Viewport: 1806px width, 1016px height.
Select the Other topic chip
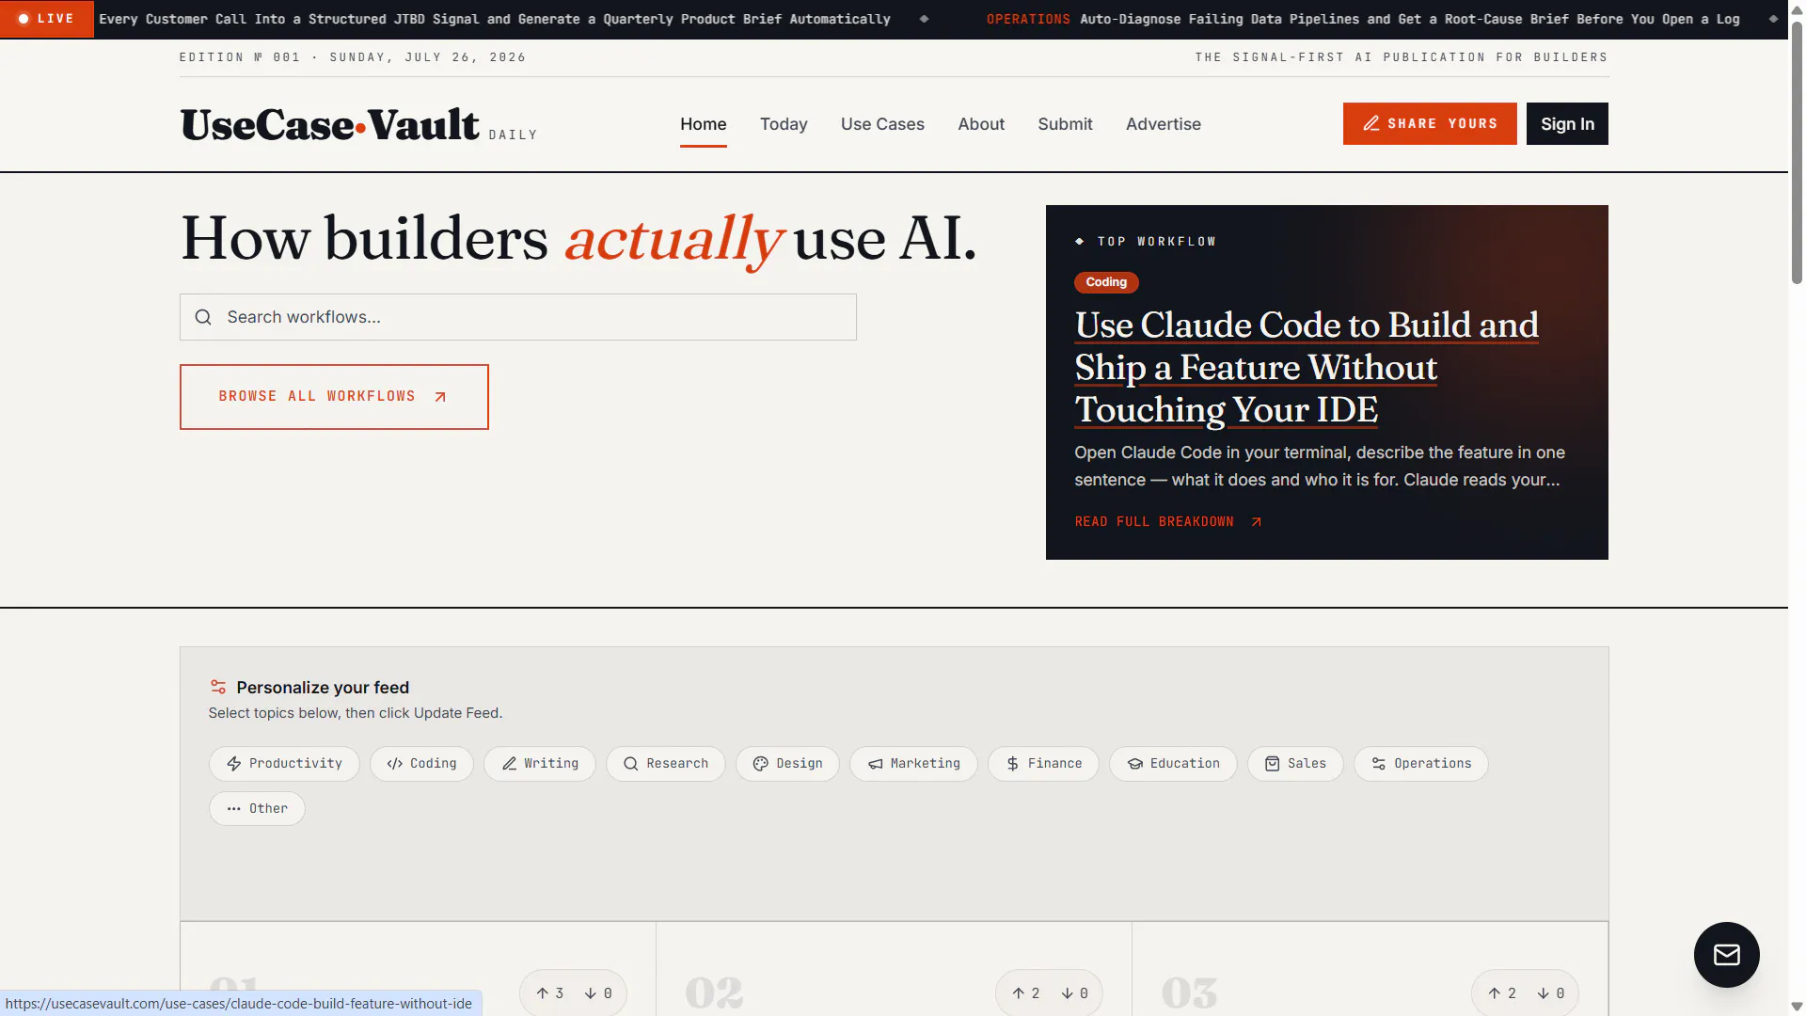point(257,809)
